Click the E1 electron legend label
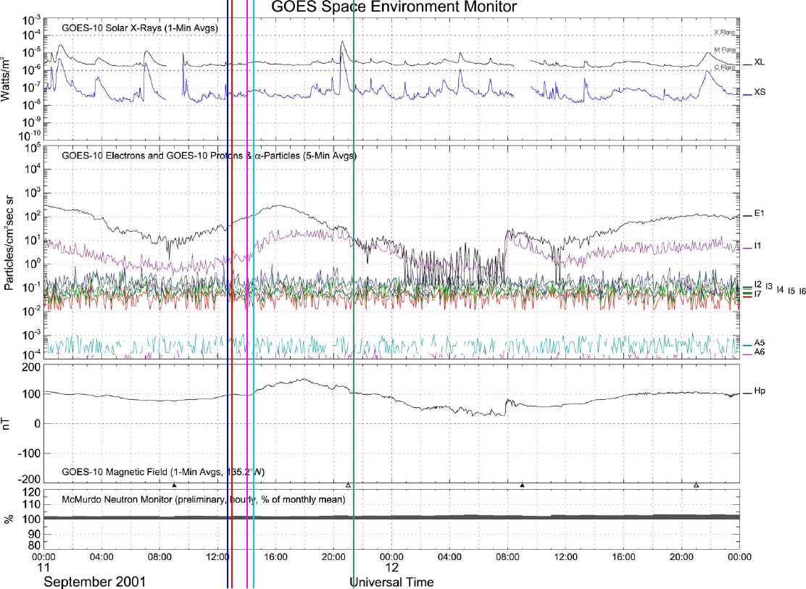 pyautogui.click(x=759, y=214)
